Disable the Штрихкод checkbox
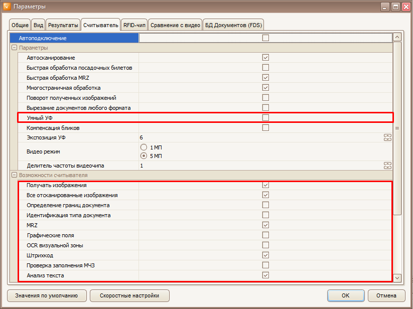The width and height of the screenshot is (413, 309). click(x=265, y=255)
